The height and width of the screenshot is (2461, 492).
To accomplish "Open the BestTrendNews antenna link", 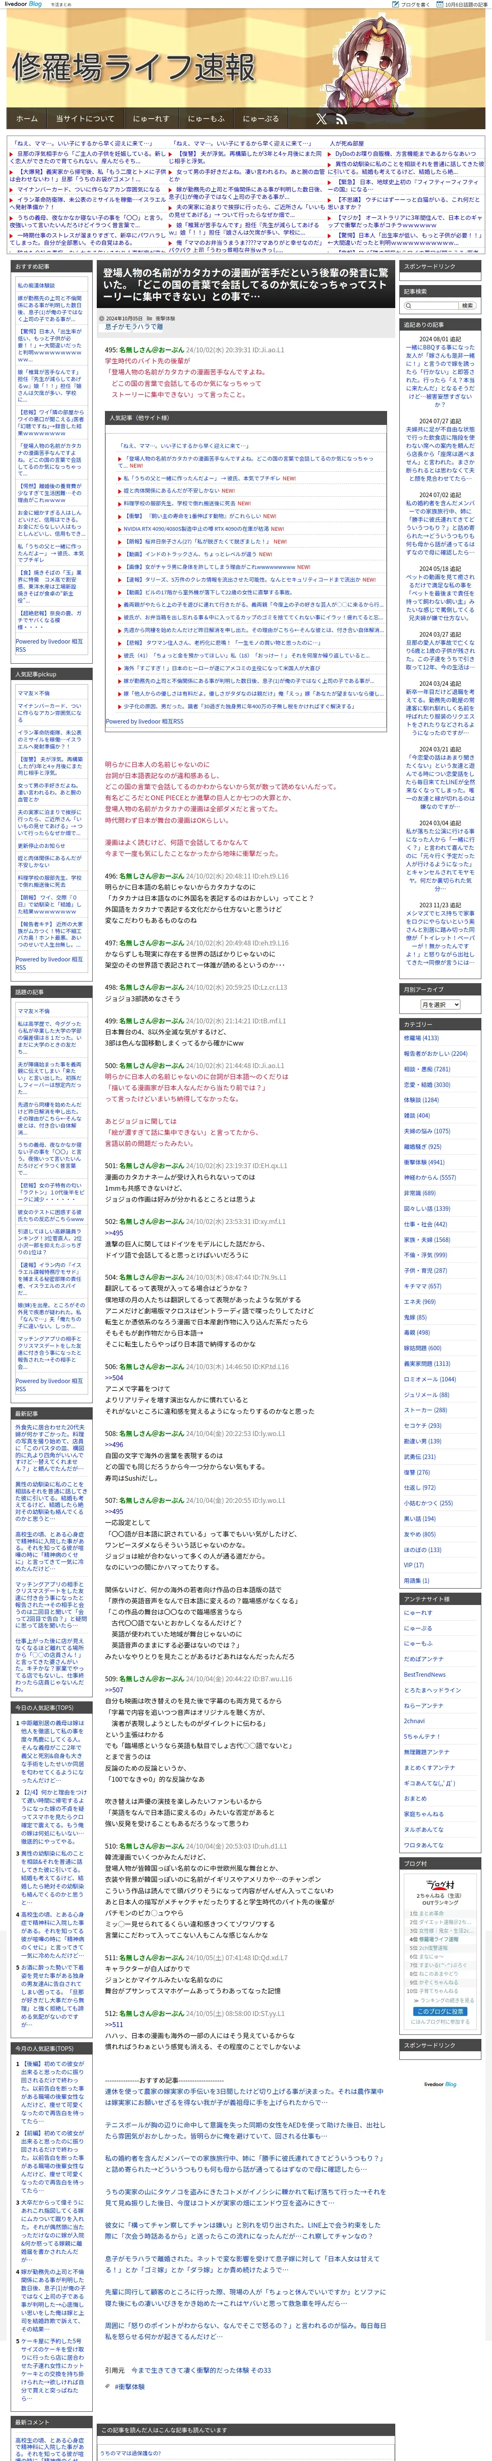I will pyautogui.click(x=424, y=1675).
